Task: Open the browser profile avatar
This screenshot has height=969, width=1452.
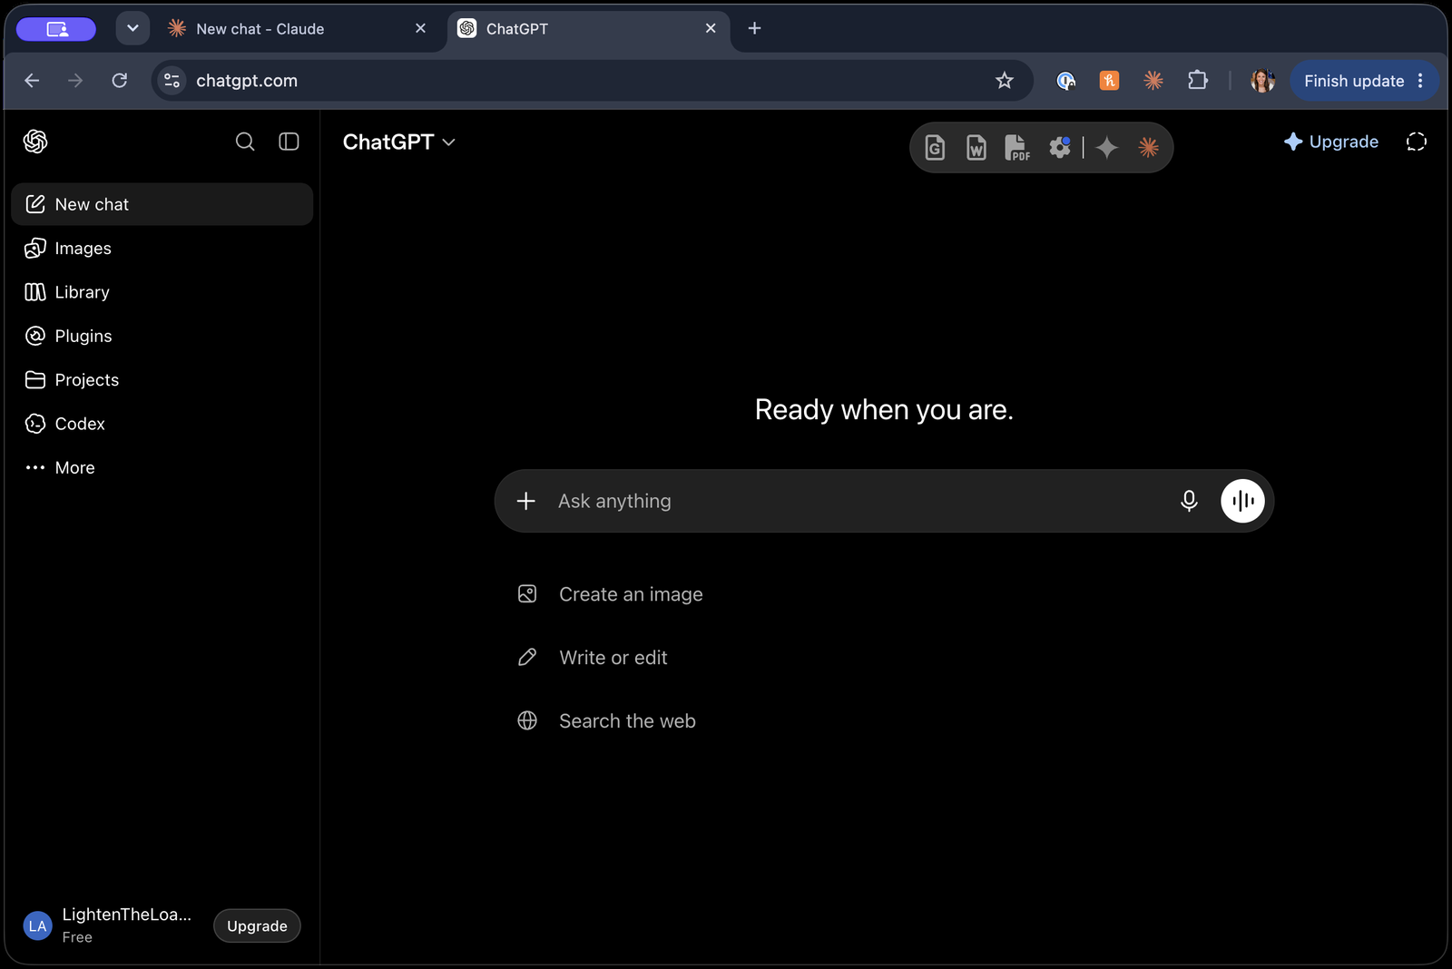Action: point(1262,81)
